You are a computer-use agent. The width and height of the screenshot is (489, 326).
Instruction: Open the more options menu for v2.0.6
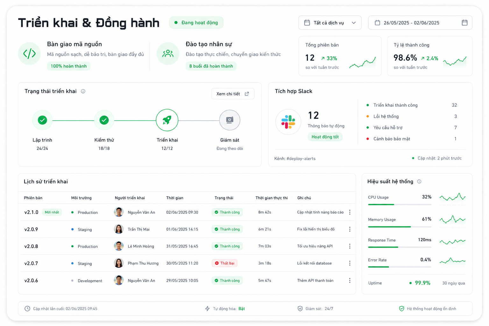350,280
